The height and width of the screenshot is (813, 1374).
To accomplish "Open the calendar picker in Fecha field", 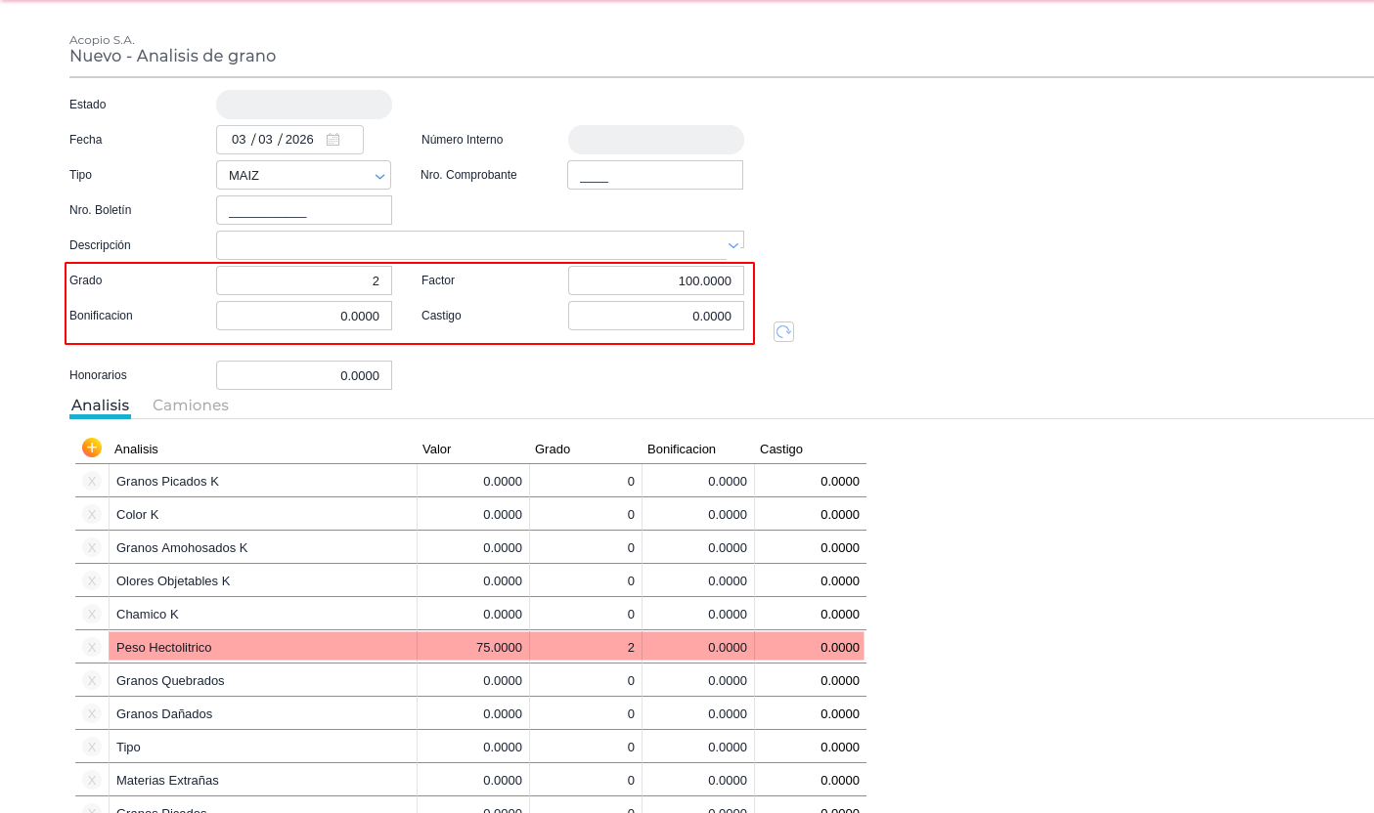I will pyautogui.click(x=332, y=140).
